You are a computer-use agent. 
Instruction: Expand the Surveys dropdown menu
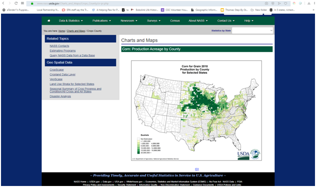pyautogui.click(x=154, y=21)
